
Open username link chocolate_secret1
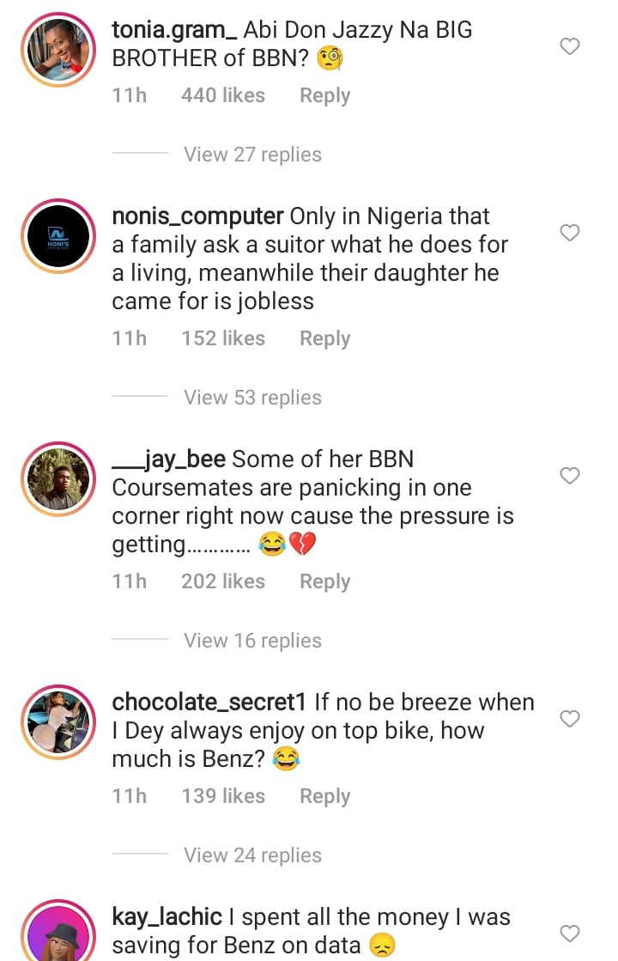tap(209, 702)
